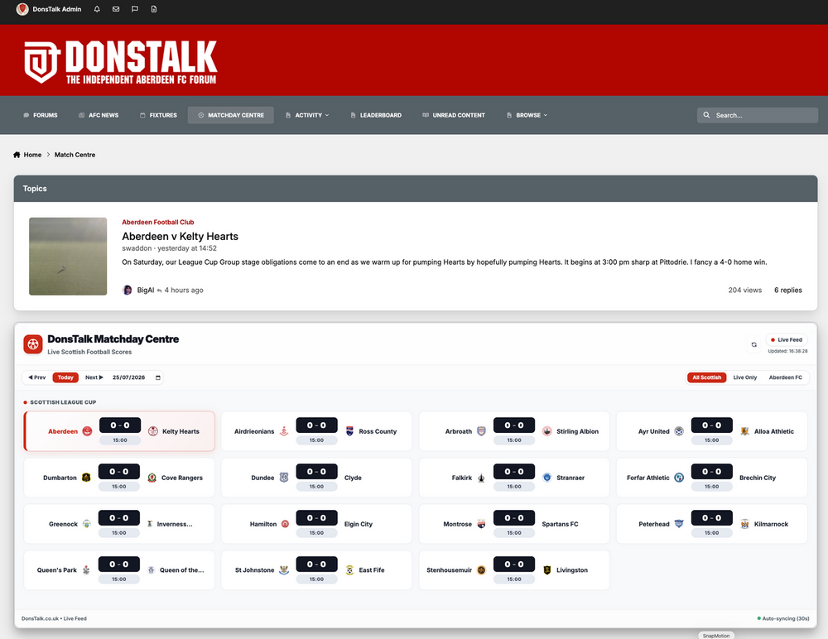The height and width of the screenshot is (639, 828).
Task: Open Matchday Centre tab
Action: click(x=231, y=115)
